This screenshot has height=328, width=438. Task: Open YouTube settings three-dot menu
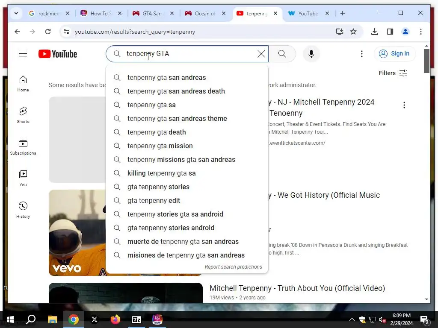coord(362,53)
